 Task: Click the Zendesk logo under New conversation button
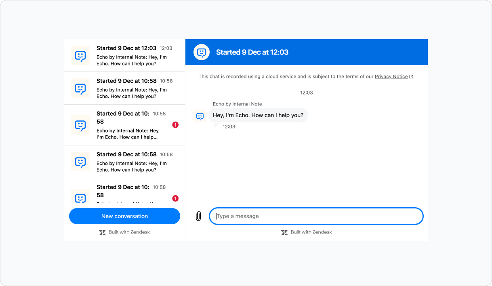(x=102, y=232)
